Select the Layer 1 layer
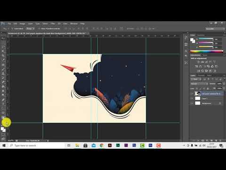This screenshot has width=226, height=170. [207, 99]
